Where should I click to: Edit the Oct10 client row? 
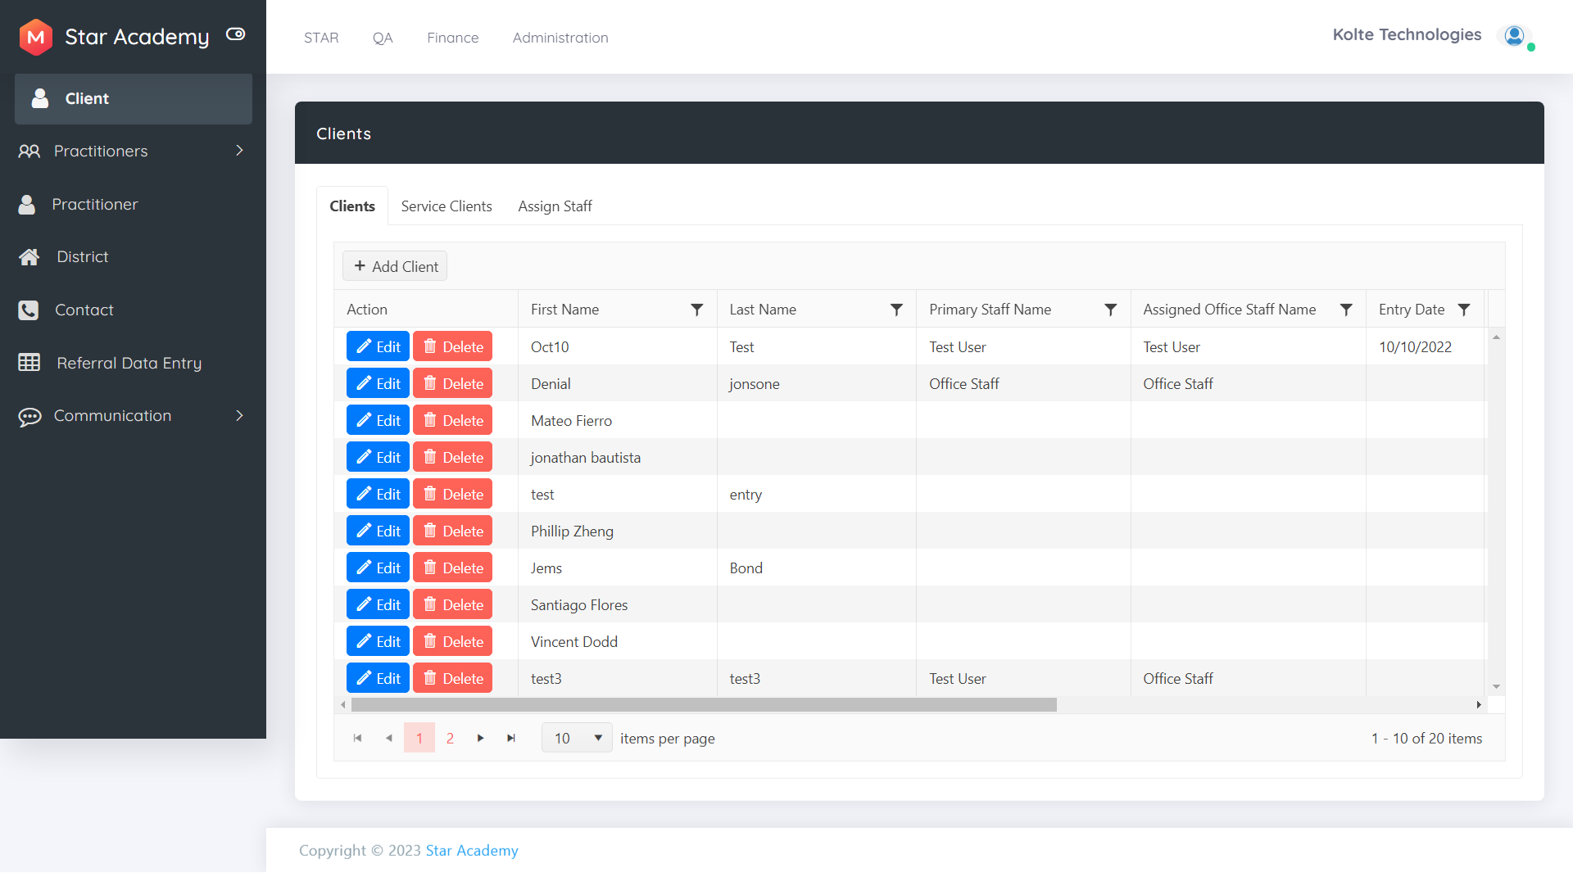[x=378, y=347]
